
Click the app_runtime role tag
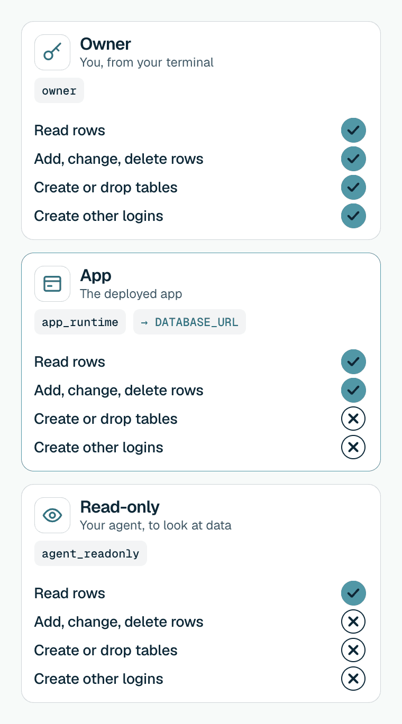point(80,322)
